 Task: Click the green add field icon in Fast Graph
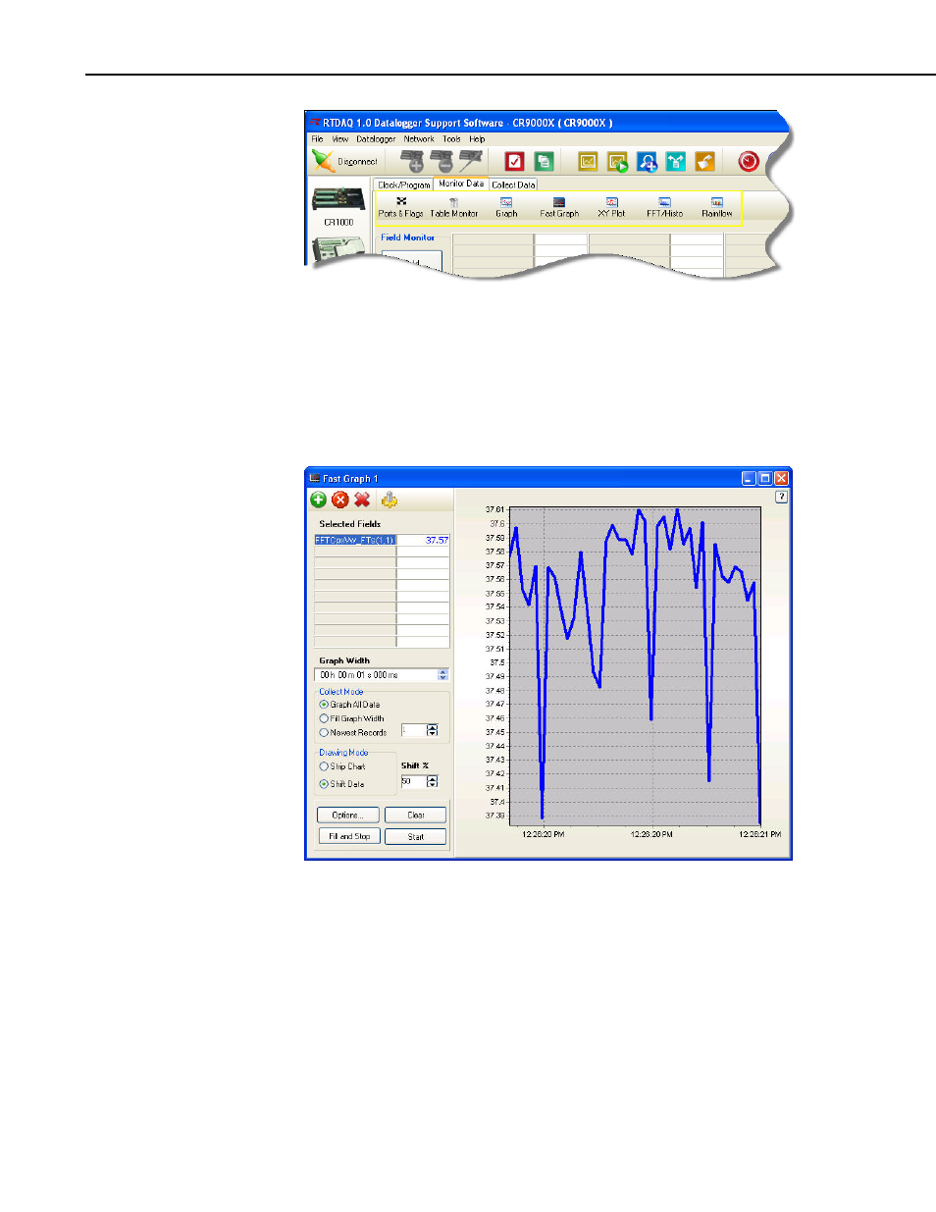click(319, 500)
